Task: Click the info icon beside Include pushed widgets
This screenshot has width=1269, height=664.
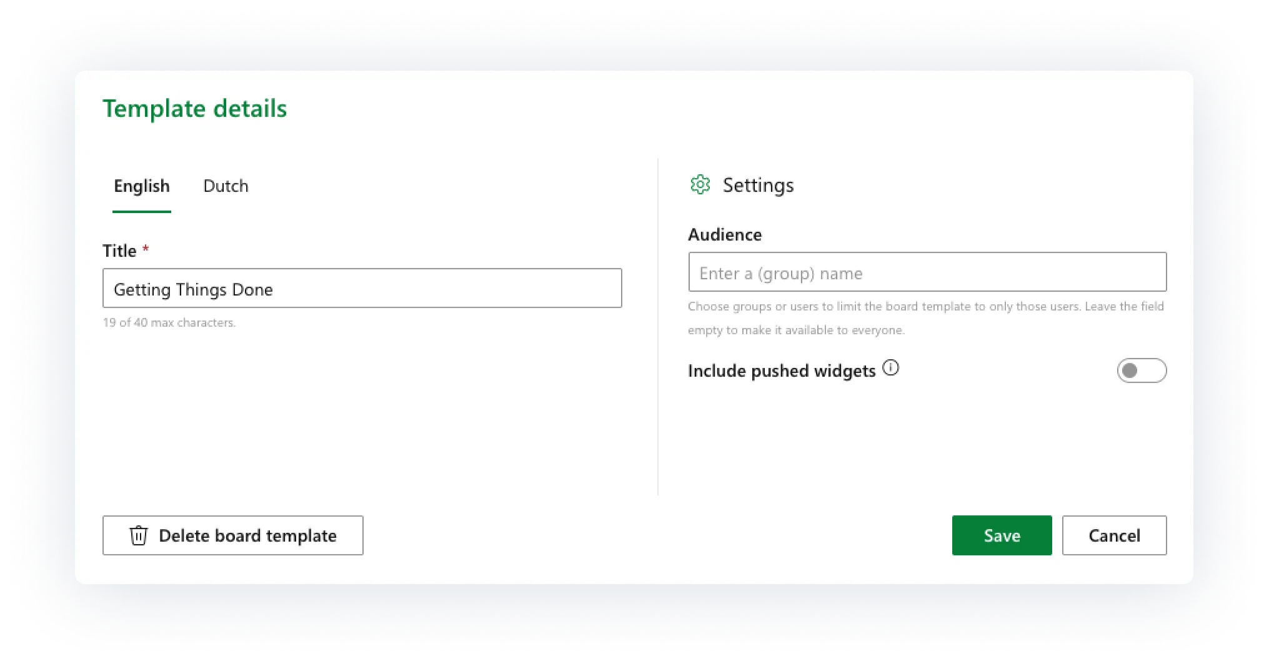Action: tap(890, 368)
